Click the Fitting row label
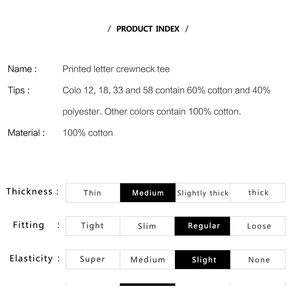The height and width of the screenshot is (289, 291). pyautogui.click(x=36, y=225)
